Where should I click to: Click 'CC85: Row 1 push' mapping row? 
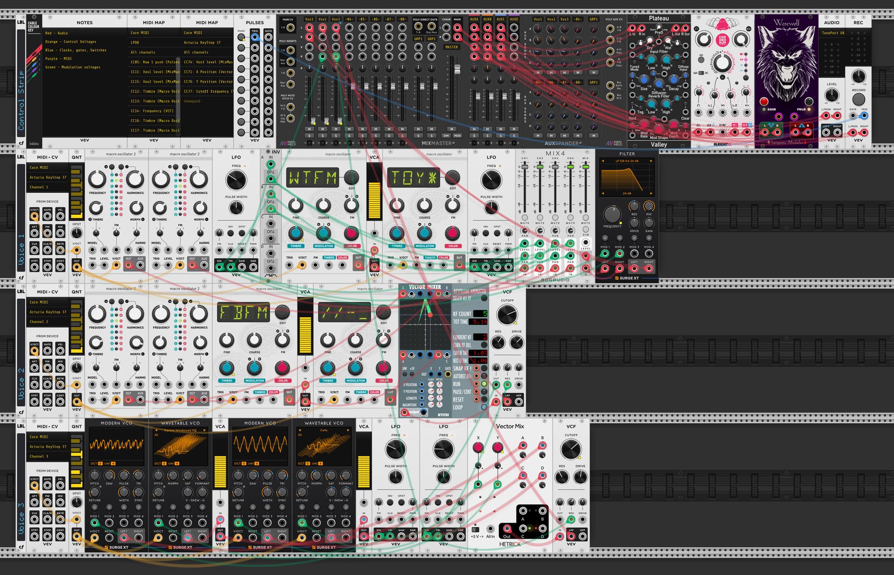[154, 62]
